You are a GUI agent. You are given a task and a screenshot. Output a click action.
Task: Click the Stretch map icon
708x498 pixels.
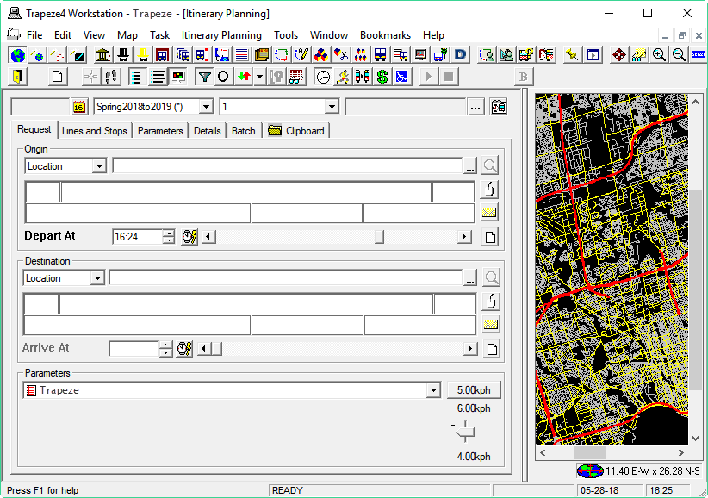click(x=699, y=54)
